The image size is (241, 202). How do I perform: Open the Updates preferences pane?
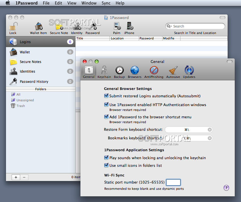coord(189,72)
